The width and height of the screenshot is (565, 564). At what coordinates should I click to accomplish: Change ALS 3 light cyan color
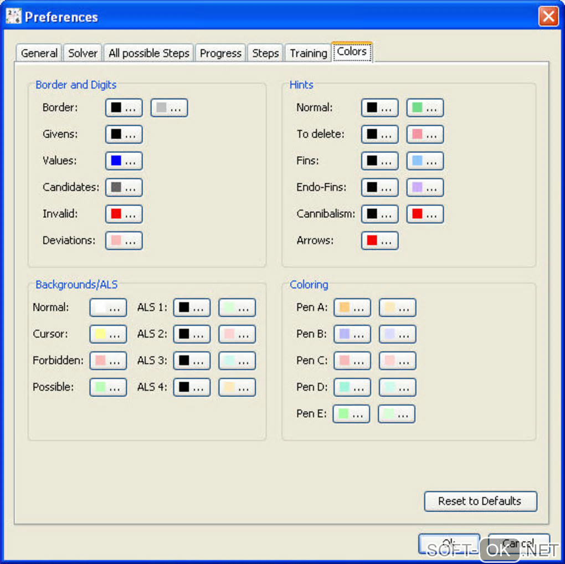coord(237,361)
